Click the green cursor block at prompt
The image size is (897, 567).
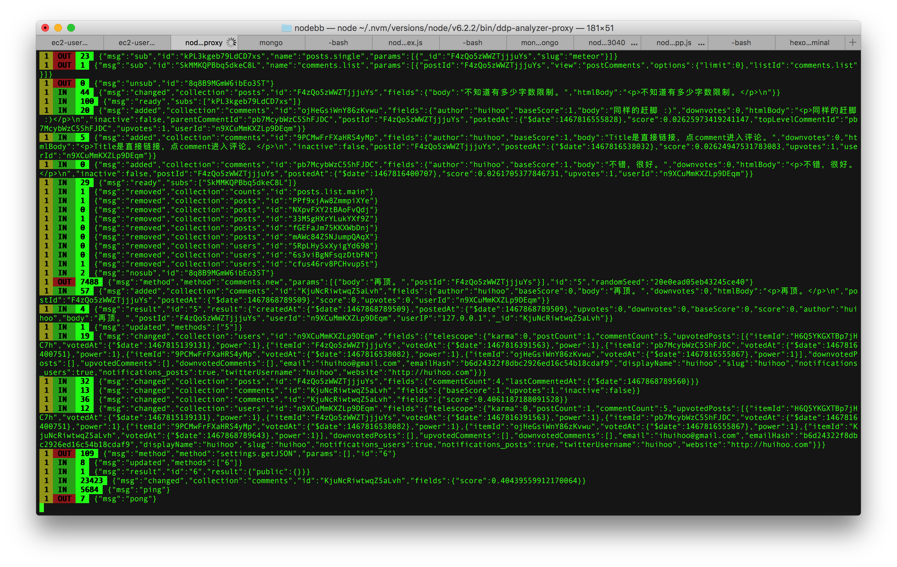[42, 507]
